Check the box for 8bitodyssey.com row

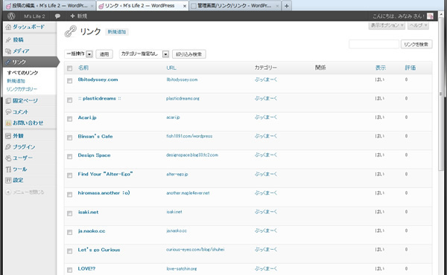coord(69,81)
